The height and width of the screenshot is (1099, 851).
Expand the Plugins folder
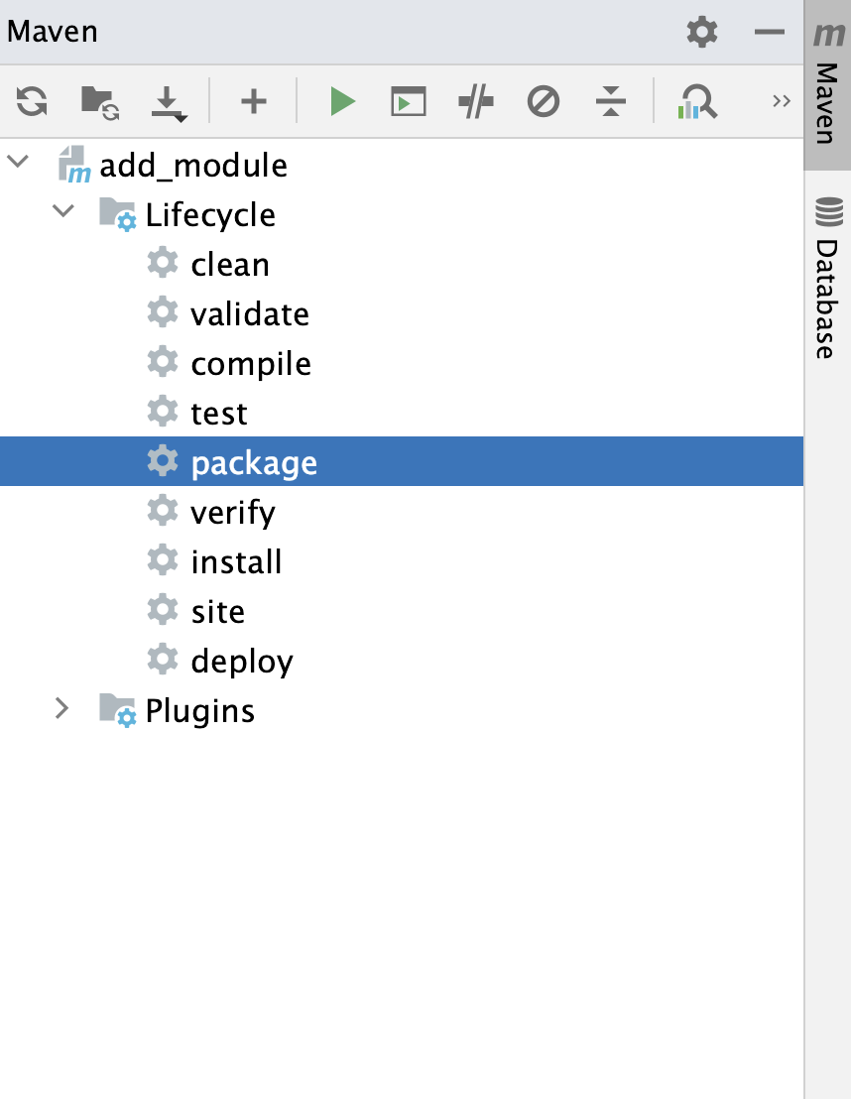[x=61, y=708]
